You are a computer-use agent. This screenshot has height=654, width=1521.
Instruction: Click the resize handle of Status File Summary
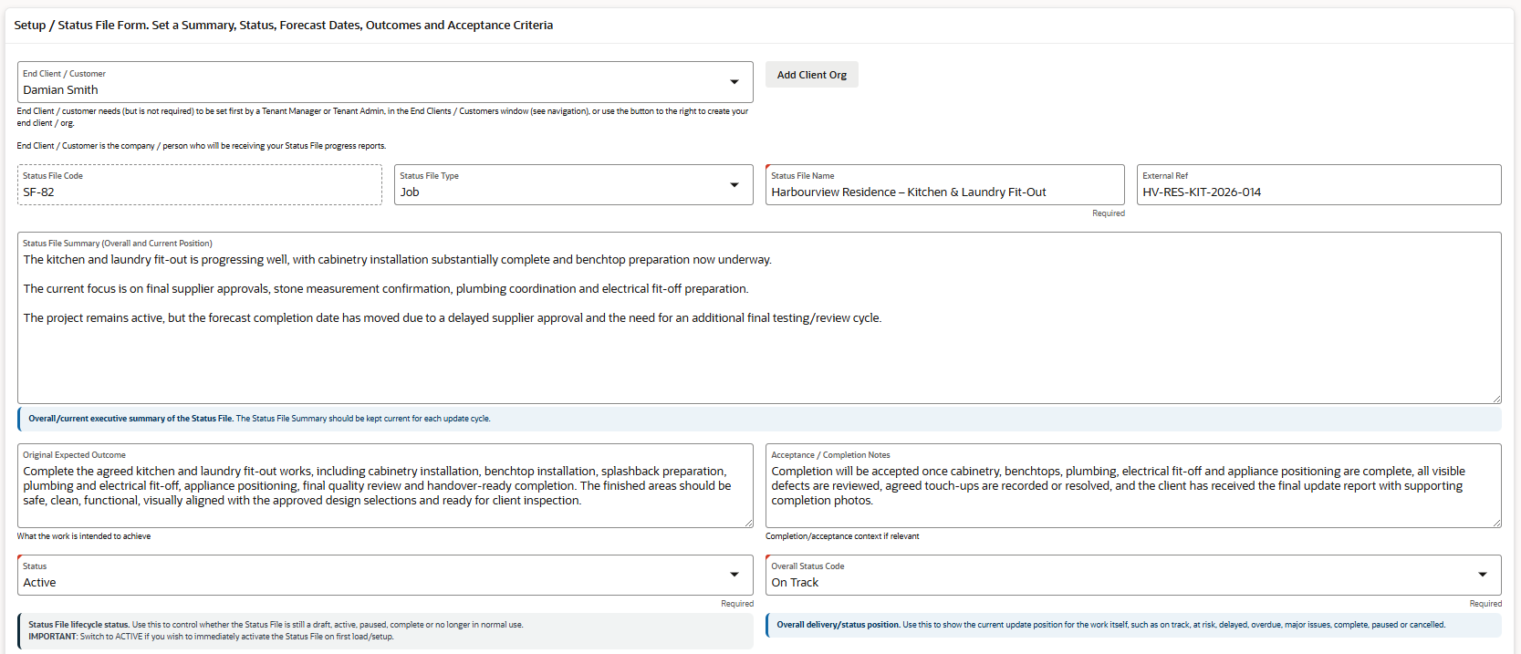(1496, 399)
